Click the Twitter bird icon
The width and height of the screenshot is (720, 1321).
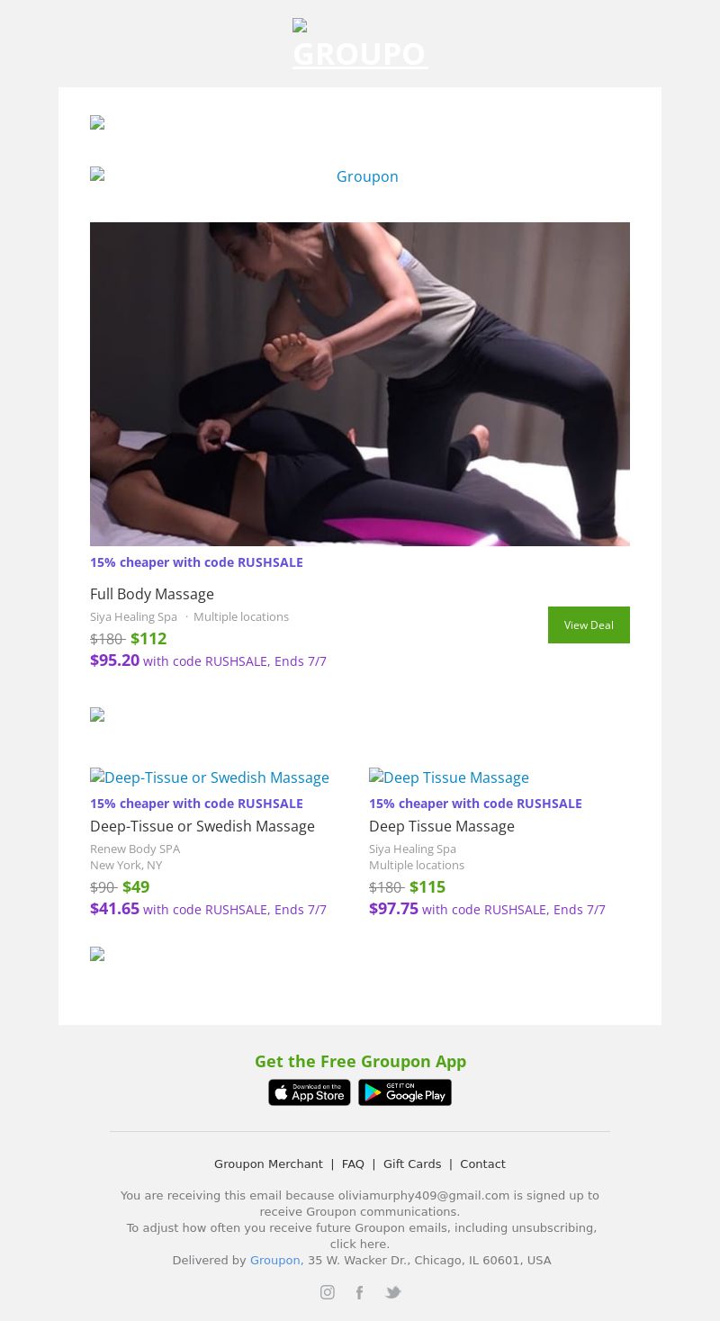(392, 1292)
